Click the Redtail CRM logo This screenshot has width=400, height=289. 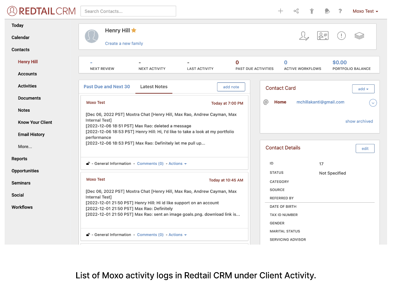(41, 11)
